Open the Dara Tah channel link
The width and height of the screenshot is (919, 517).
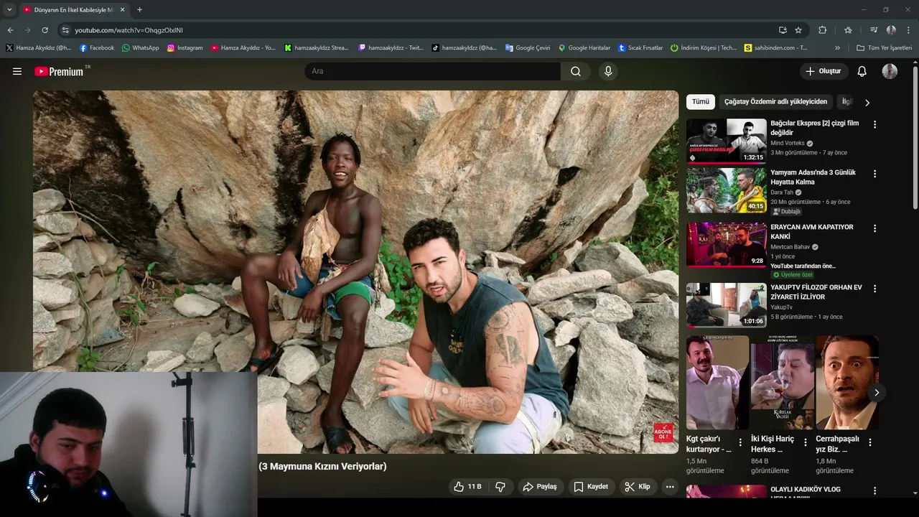(x=782, y=192)
